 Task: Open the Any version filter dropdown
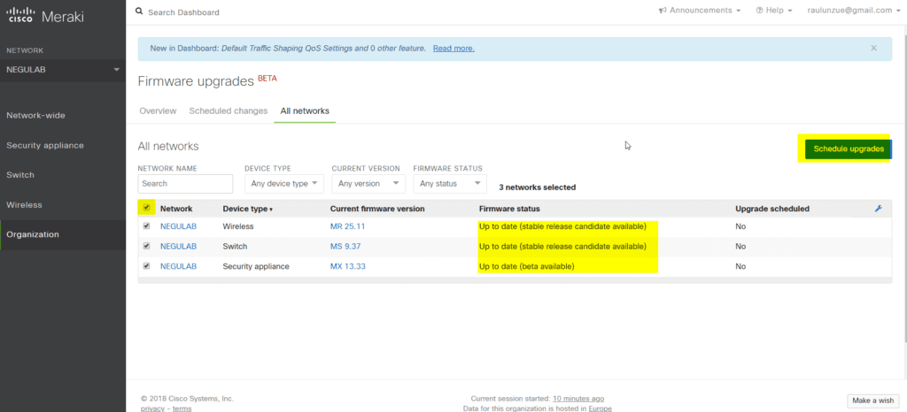(368, 184)
